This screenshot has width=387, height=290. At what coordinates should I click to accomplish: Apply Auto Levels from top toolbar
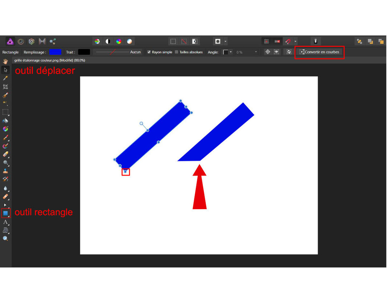97,41
